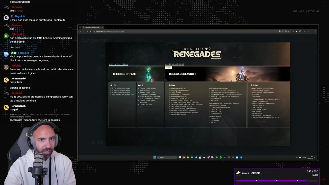Click 'Portal Reward Increases' list entry
This screenshot has height=185, width=329.
(121, 88)
